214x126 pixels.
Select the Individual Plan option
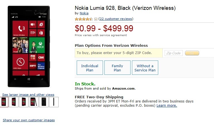point(90,68)
